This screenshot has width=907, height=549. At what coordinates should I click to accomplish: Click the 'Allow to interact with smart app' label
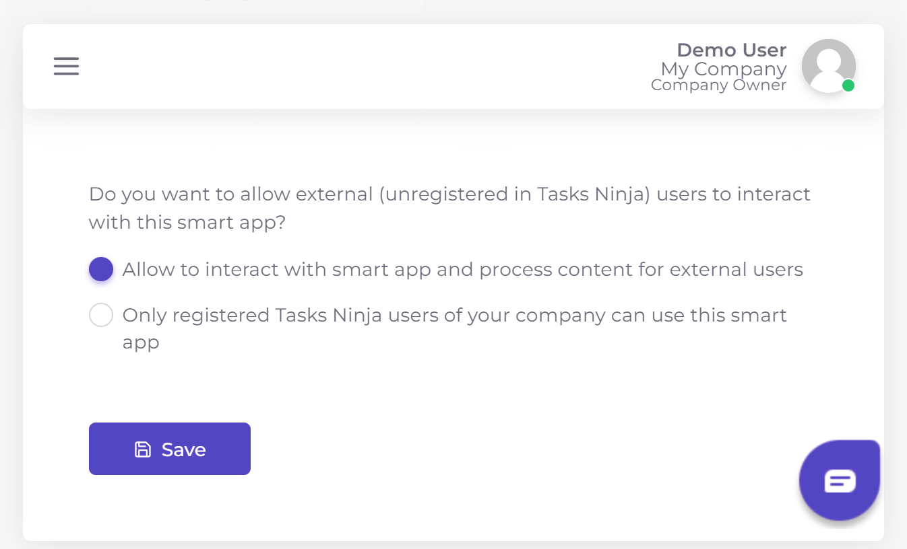462,270
